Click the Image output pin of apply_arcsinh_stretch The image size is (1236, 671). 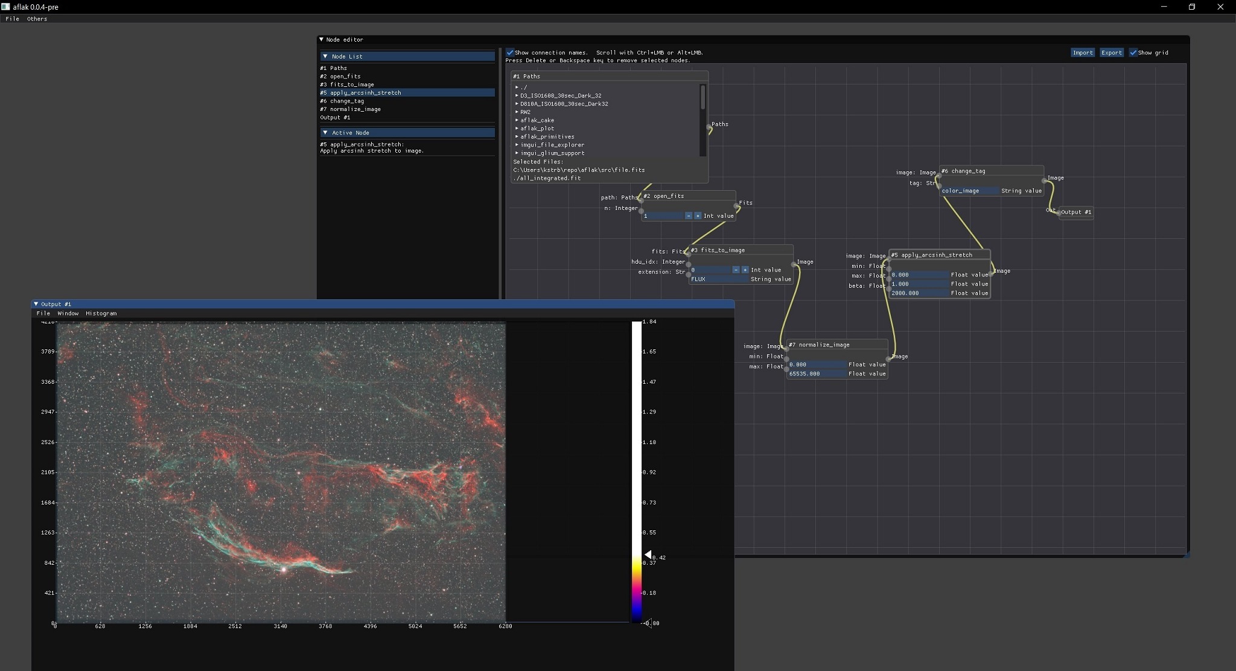coord(992,273)
